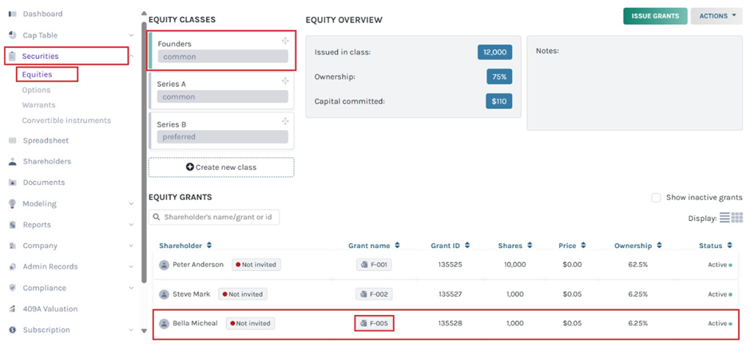Click the Securities clipboard icon
The width and height of the screenshot is (750, 346).
13,57
